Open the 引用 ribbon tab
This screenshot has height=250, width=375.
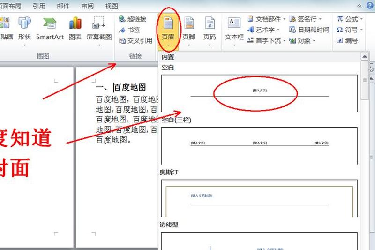pyautogui.click(x=39, y=6)
